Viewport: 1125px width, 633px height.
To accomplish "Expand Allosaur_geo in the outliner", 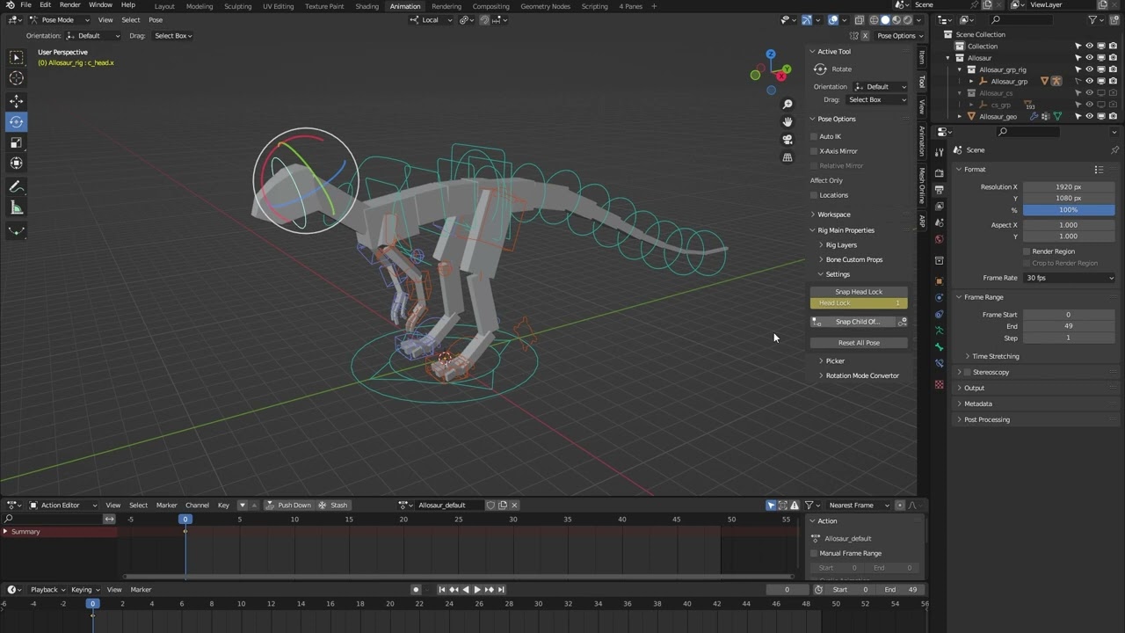I will [962, 116].
